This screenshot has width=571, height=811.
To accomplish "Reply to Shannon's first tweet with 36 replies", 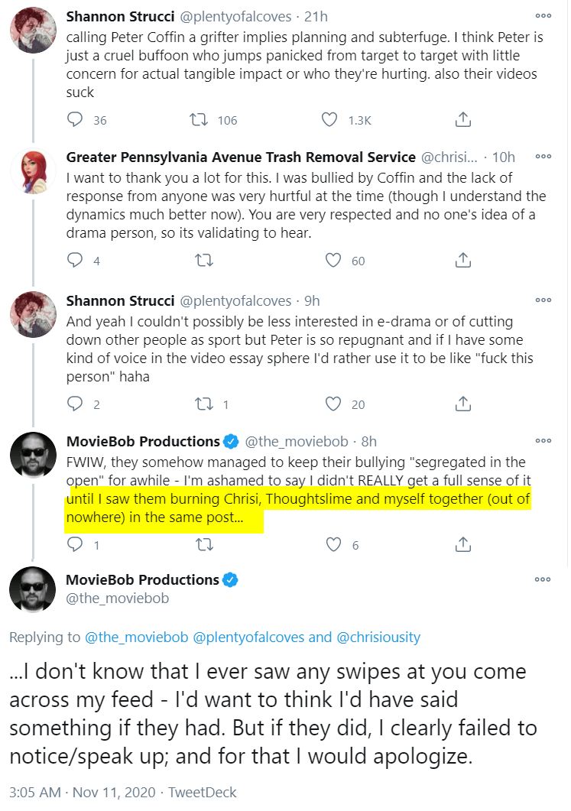I will [75, 120].
